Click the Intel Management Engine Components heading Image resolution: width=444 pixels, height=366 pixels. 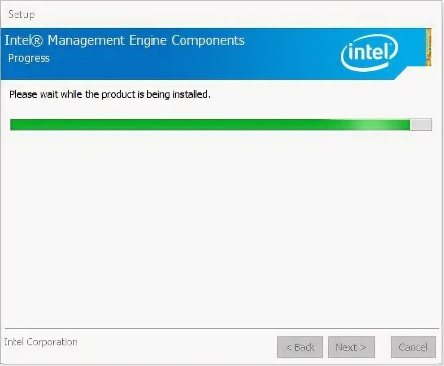125,41
